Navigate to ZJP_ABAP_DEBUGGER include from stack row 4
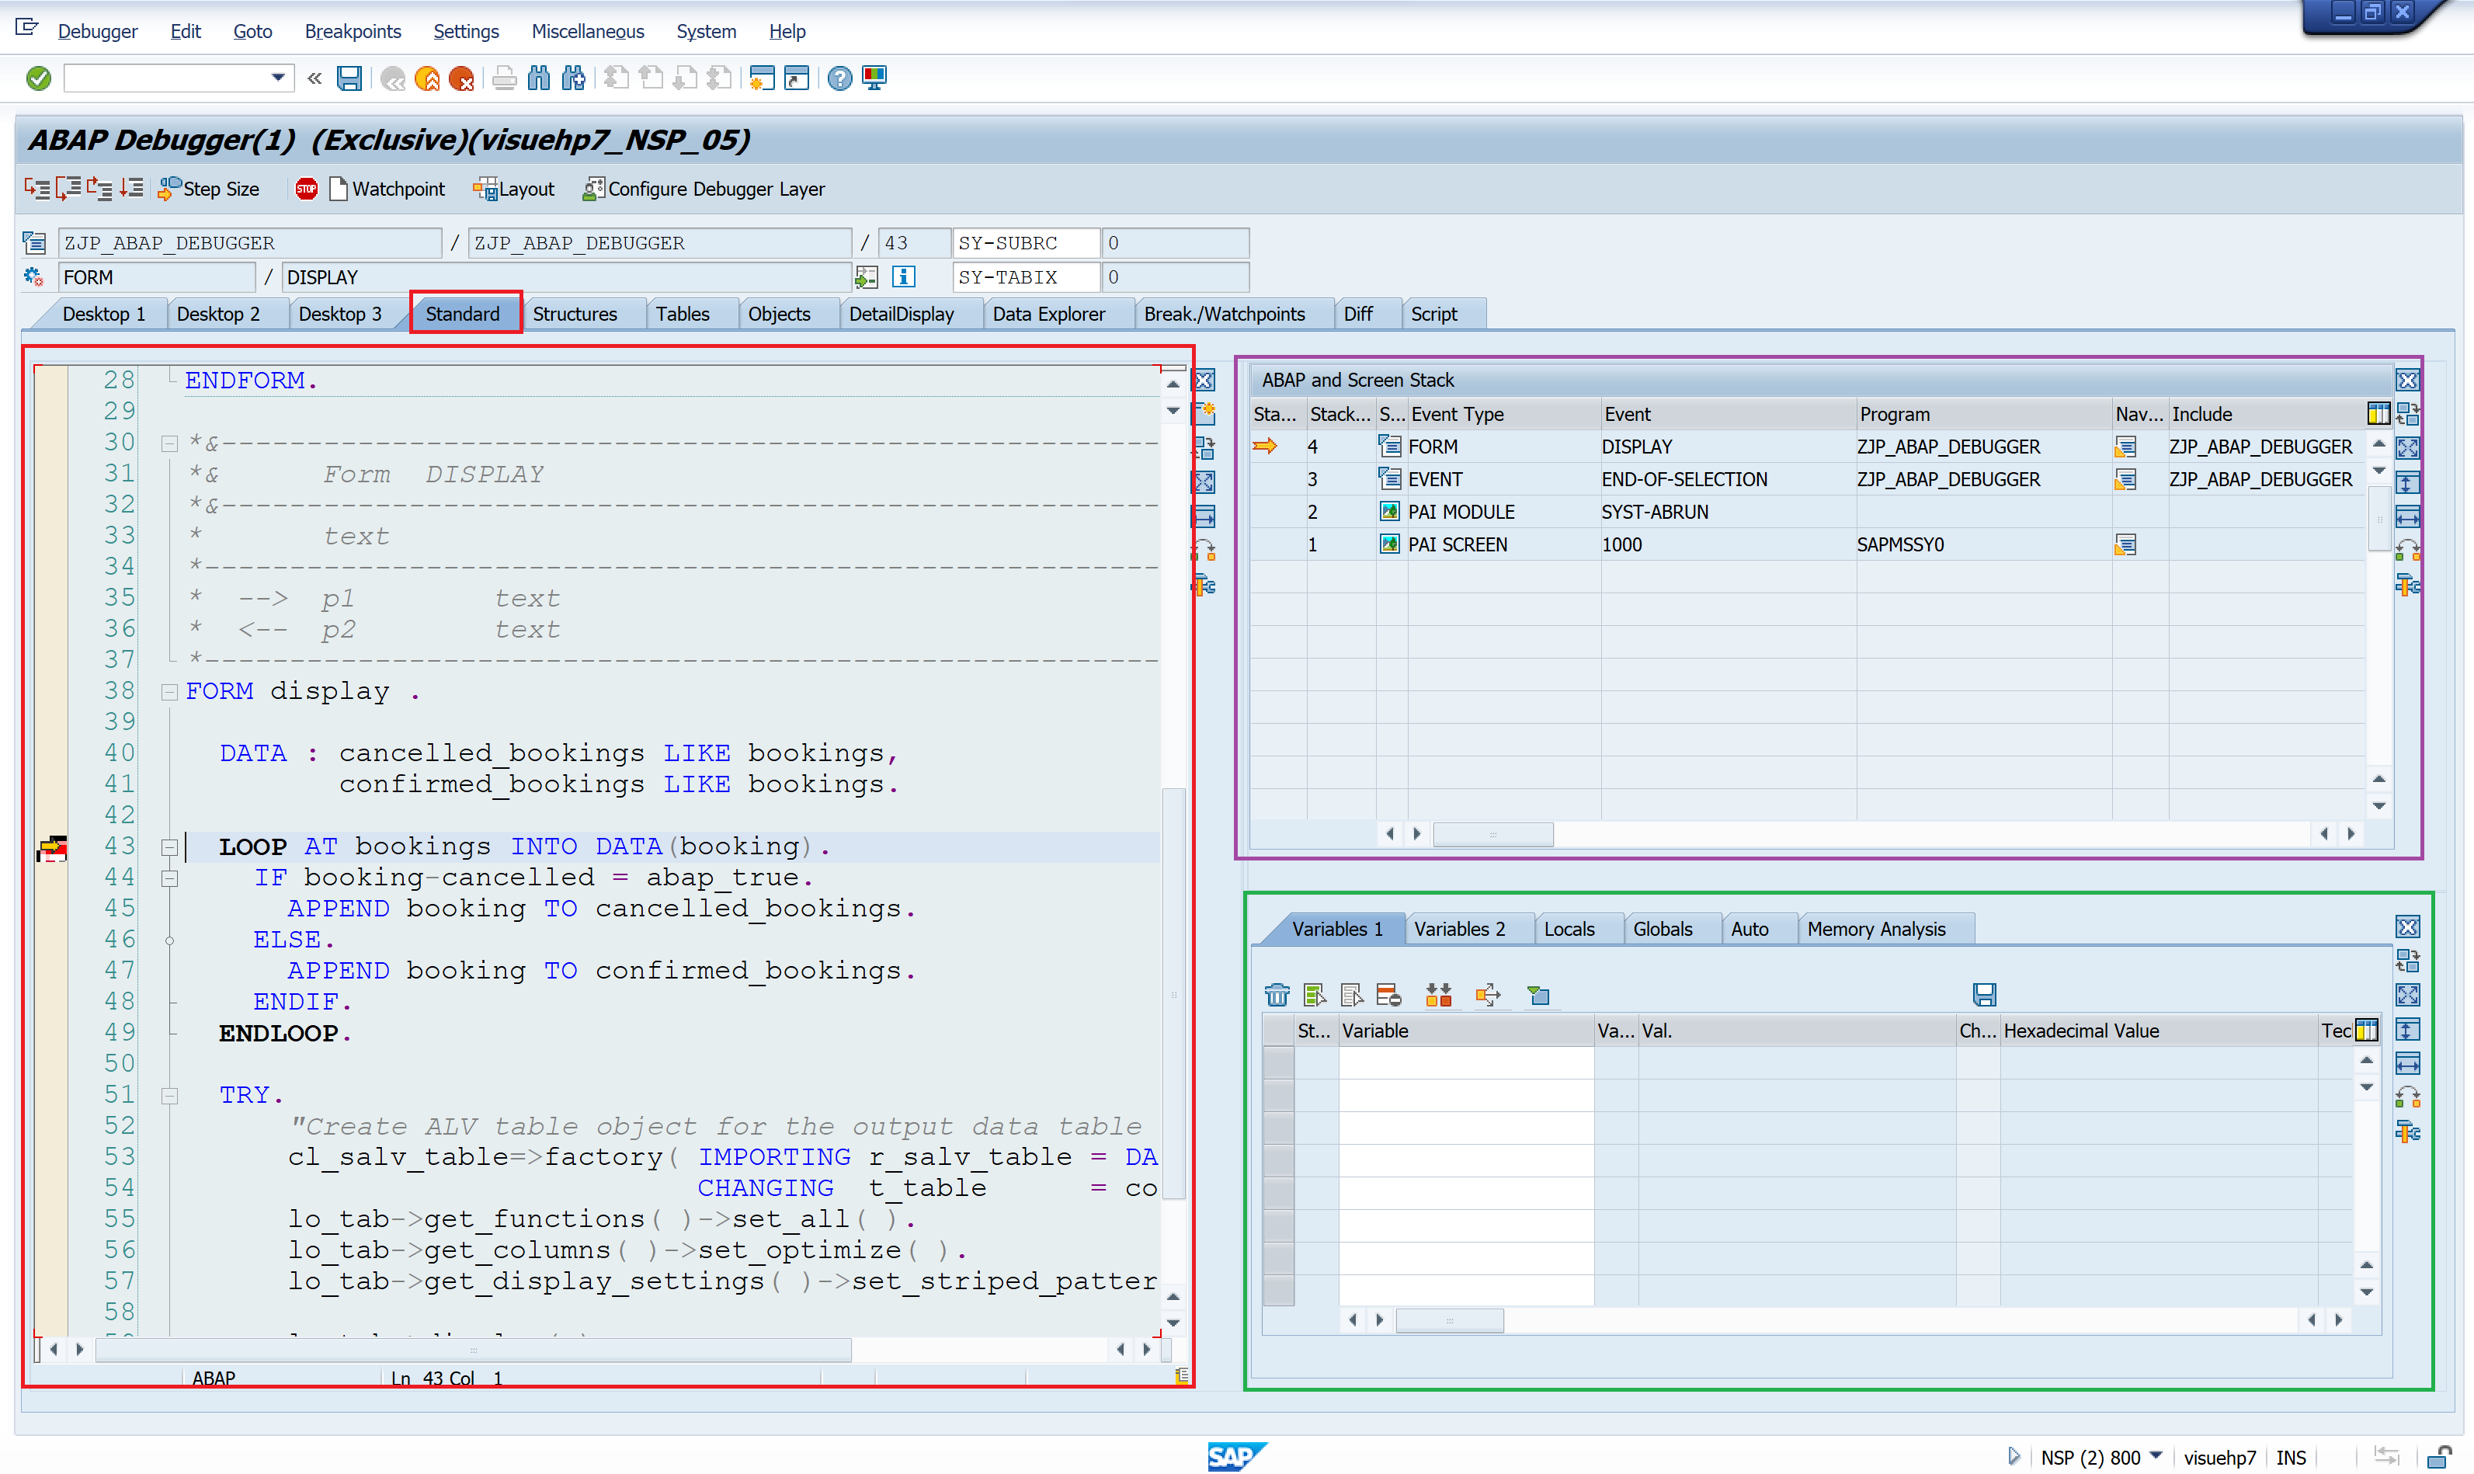Screen dimensions: 2474x1474 click(2128, 446)
